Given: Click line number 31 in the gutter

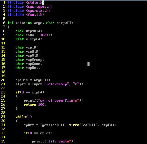Looking at the screenshot, I should pyautogui.click(x=3, y=125).
